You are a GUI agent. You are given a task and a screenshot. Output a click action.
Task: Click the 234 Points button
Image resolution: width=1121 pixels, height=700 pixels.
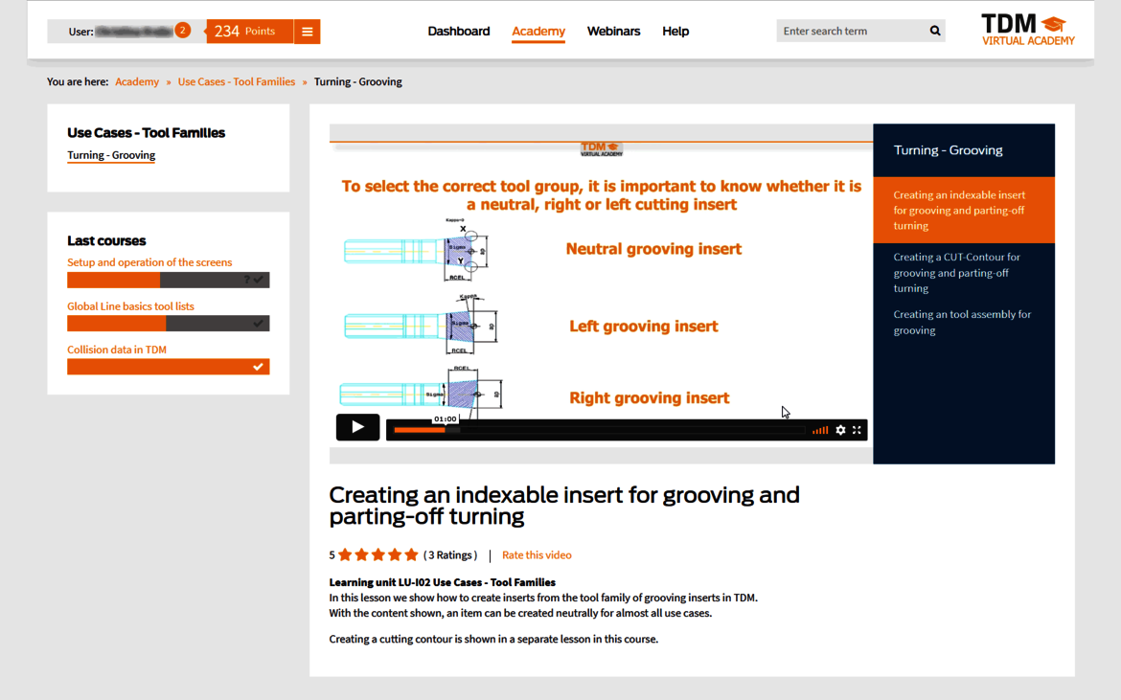tap(249, 32)
